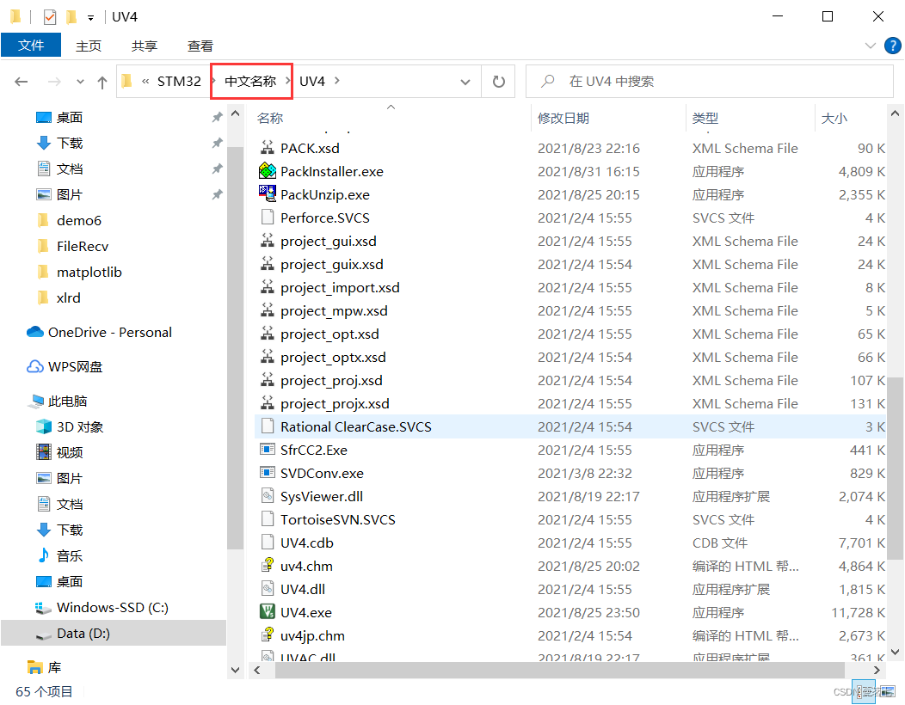Expand the ribbon with the chevron
This screenshot has width=905, height=705.
pyautogui.click(x=871, y=46)
